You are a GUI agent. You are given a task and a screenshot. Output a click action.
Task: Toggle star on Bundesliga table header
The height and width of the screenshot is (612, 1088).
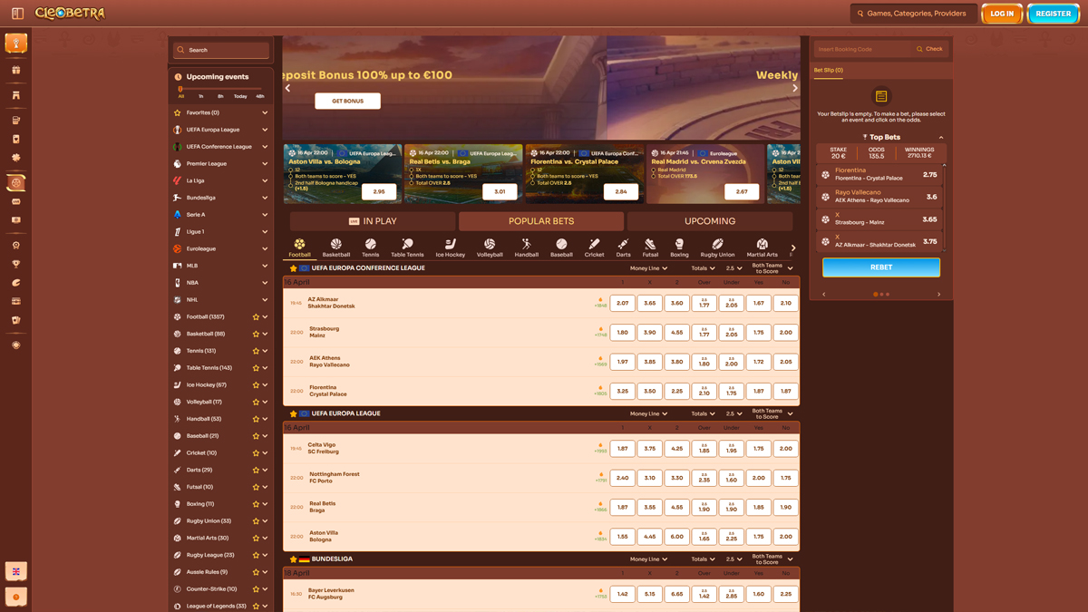(x=293, y=559)
